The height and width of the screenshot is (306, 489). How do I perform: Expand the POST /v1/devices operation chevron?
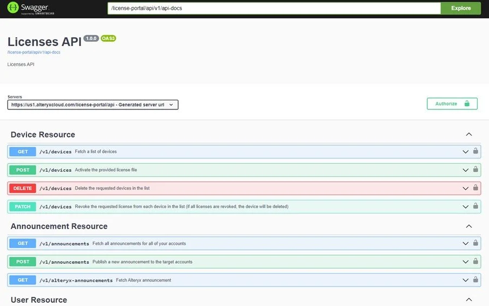465,170
